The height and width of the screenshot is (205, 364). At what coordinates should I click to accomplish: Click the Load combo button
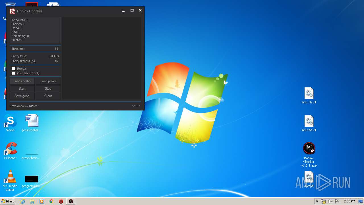[22, 81]
